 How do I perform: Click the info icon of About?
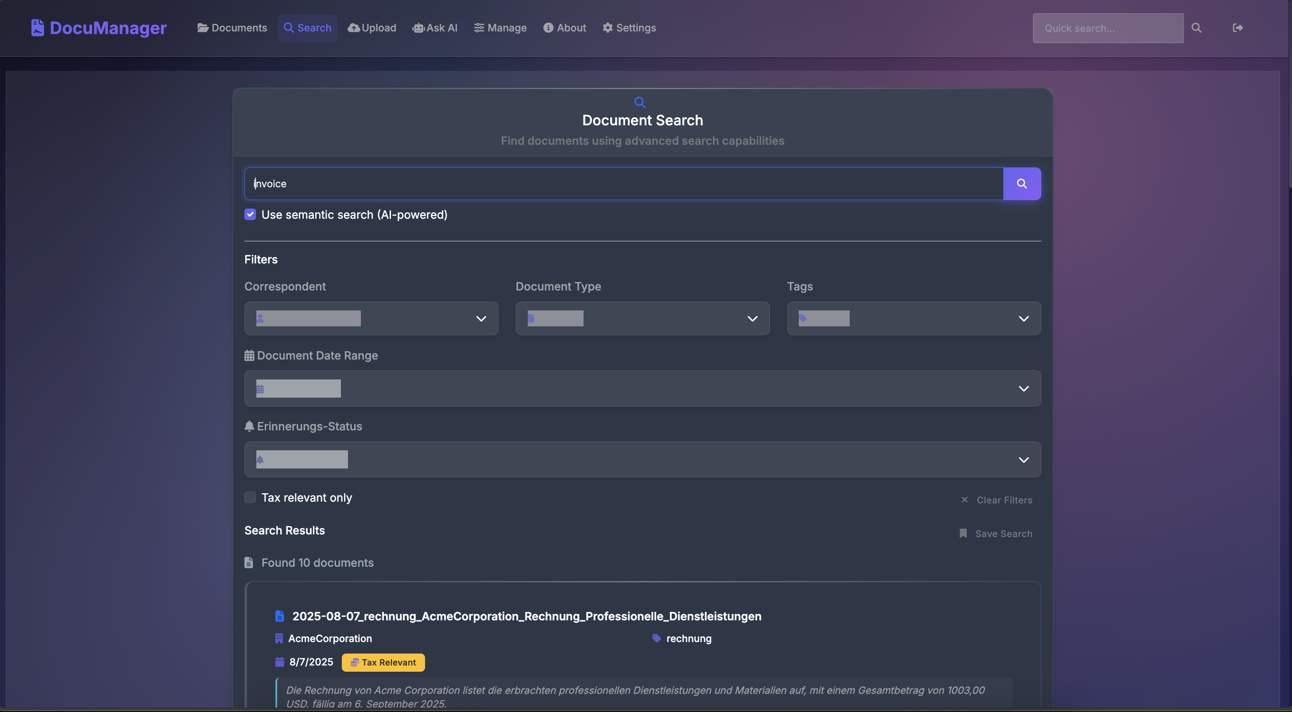(548, 27)
